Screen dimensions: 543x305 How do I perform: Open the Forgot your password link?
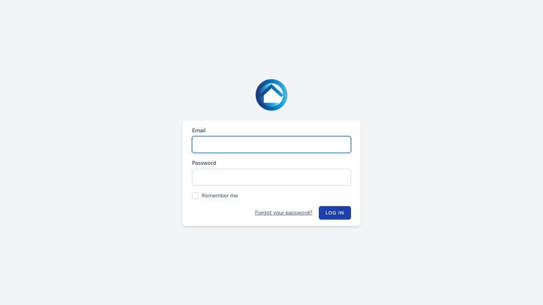[x=284, y=212]
